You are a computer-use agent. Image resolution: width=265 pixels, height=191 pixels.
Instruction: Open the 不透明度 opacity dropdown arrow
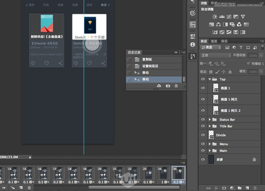click(x=261, y=56)
